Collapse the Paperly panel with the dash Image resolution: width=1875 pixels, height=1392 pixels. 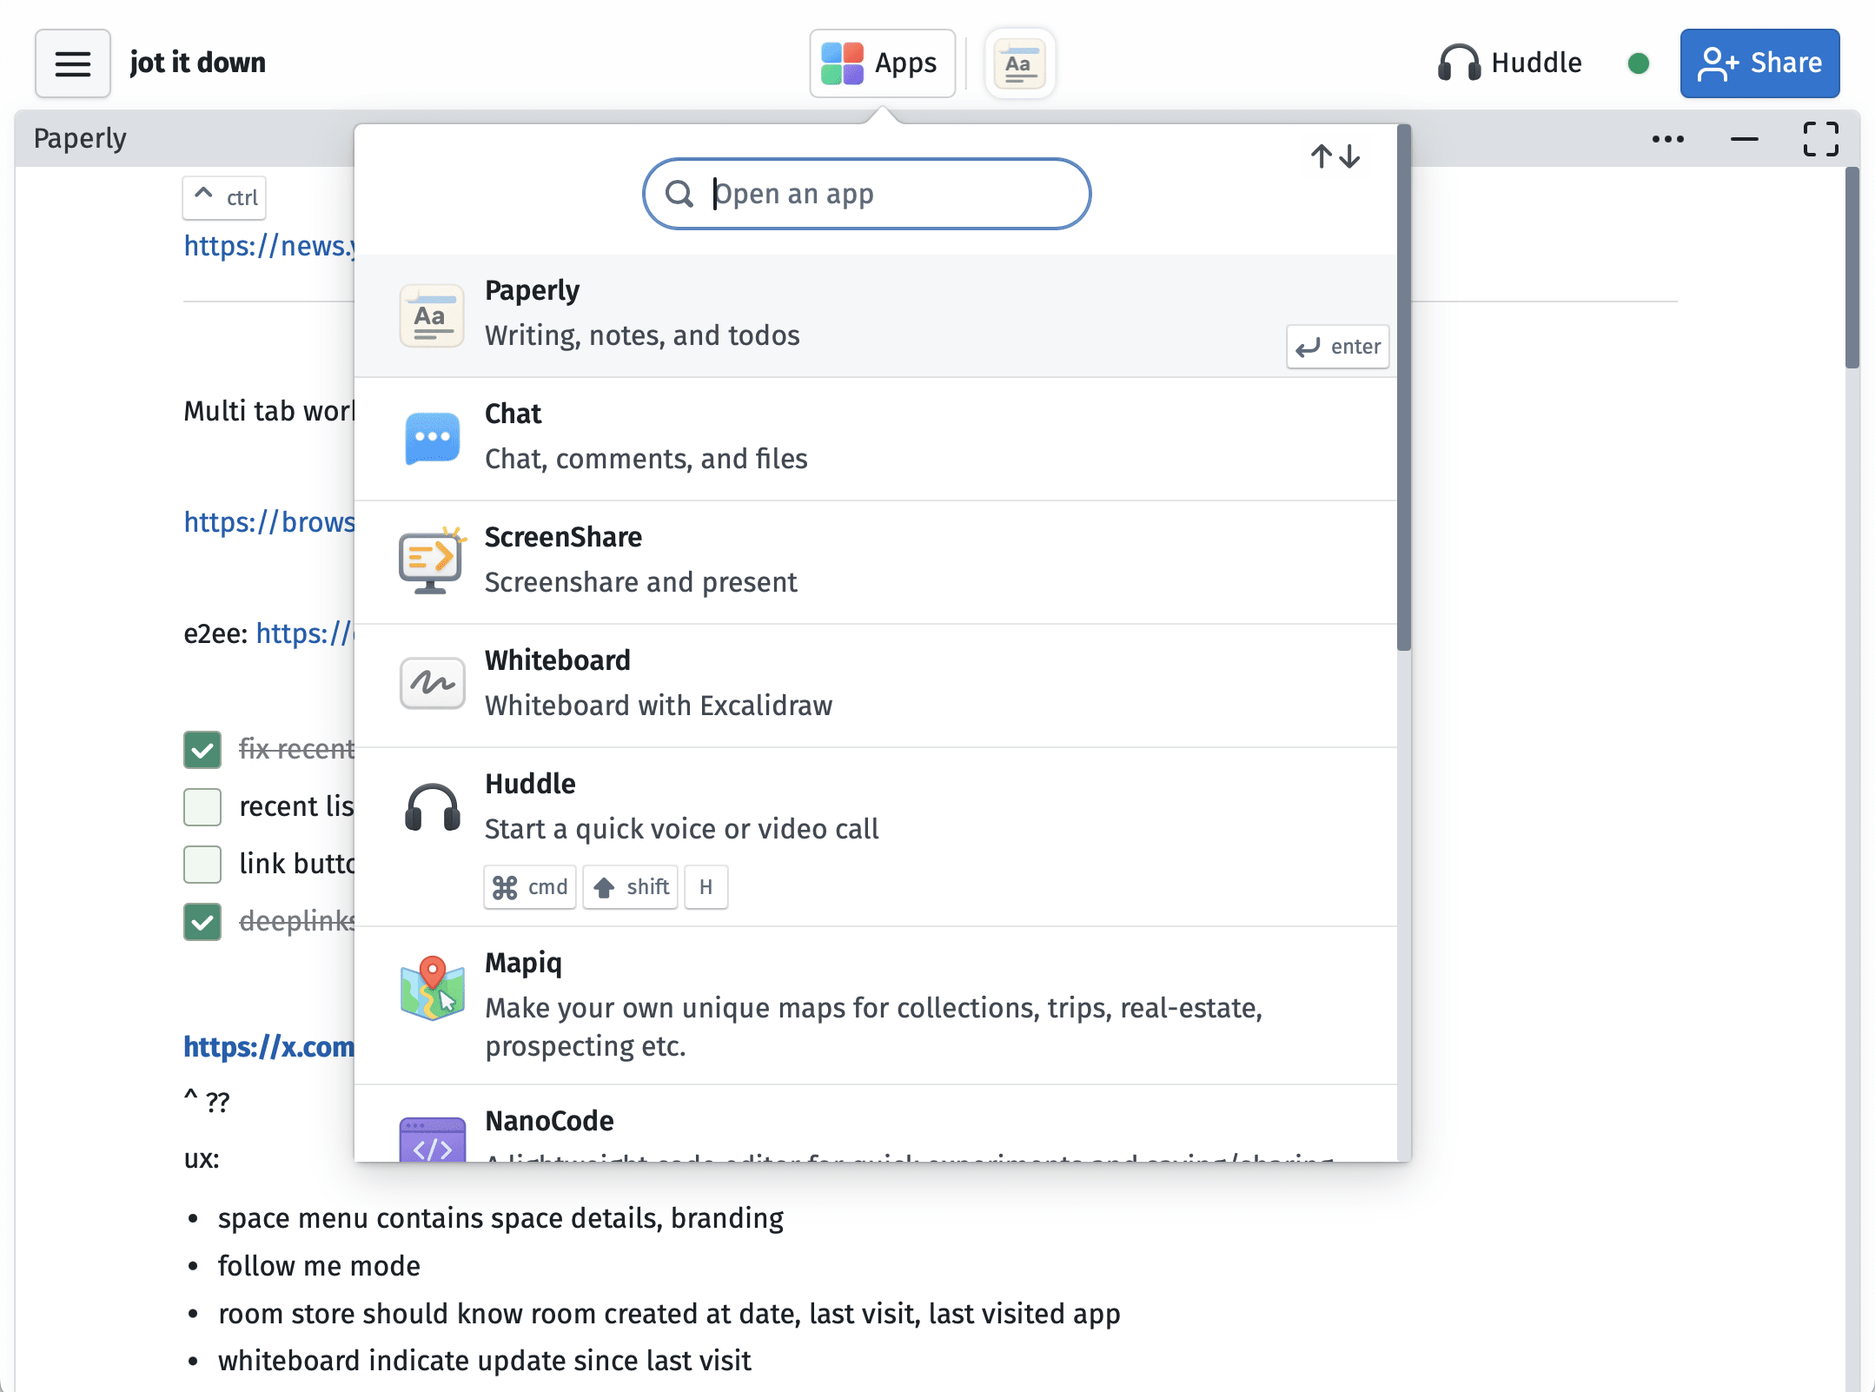(1744, 139)
